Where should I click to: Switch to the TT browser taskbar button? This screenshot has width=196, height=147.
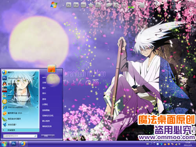23,143
